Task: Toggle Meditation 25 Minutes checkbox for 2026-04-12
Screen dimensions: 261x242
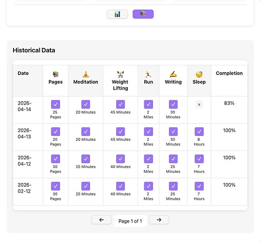Action: click(86, 159)
